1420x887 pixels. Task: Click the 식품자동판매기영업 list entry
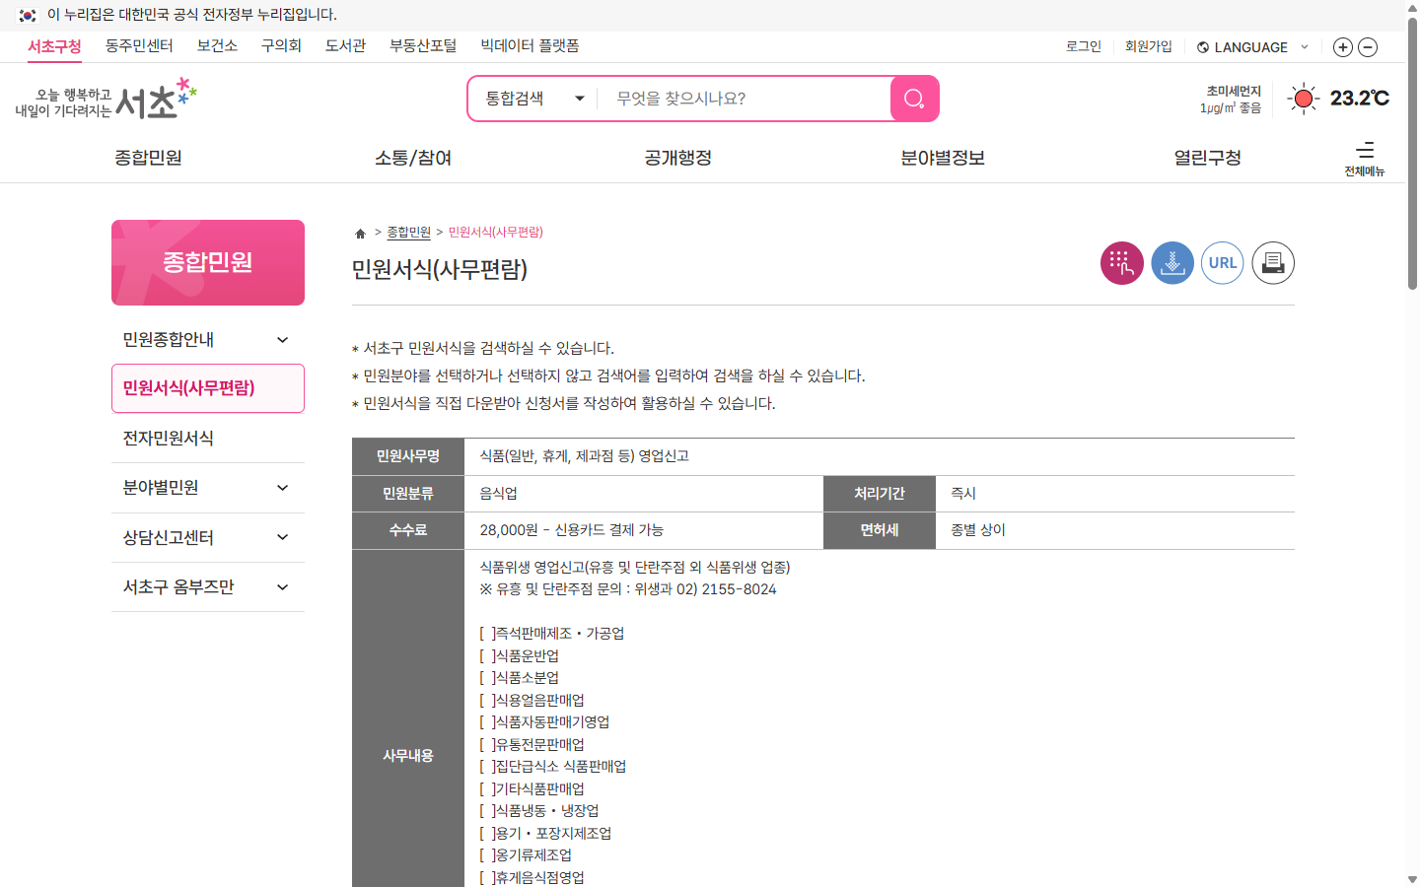(544, 722)
